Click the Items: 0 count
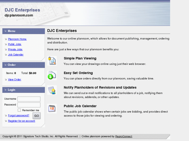Viewport: 189px width, 141px height. pos(11,73)
